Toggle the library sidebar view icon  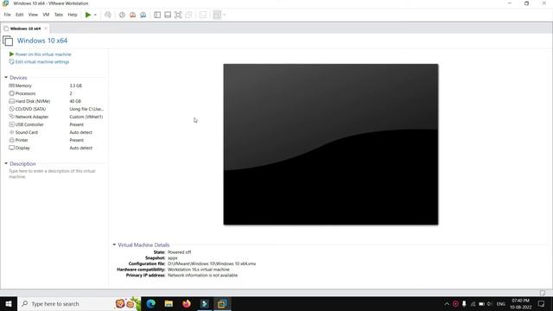(157, 15)
